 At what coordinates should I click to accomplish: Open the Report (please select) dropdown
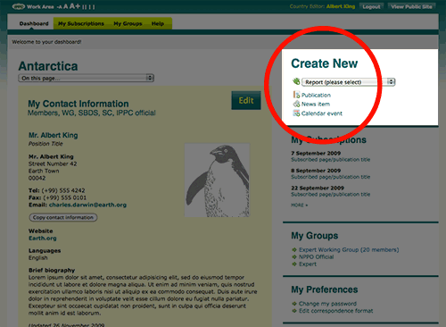[x=348, y=82]
